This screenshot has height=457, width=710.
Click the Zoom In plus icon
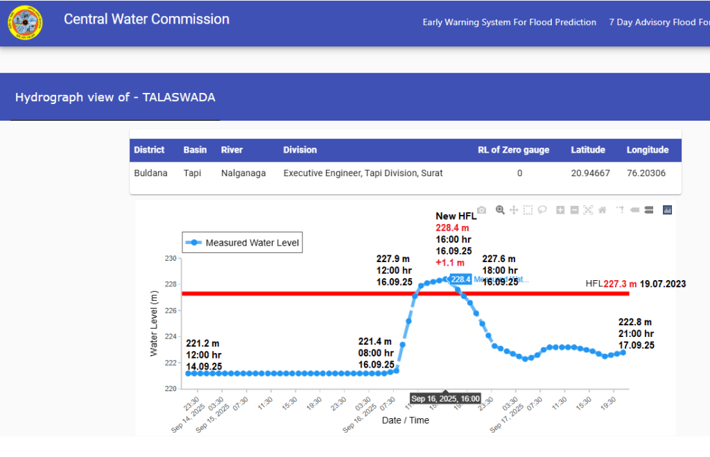(560, 210)
